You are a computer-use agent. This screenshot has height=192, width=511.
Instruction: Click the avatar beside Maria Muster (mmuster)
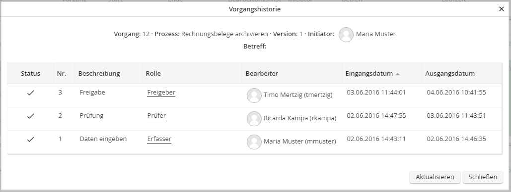pos(254,142)
